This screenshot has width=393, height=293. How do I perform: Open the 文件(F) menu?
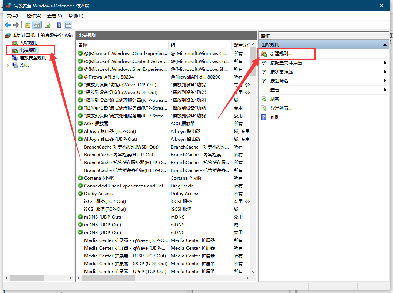[x=14, y=16]
